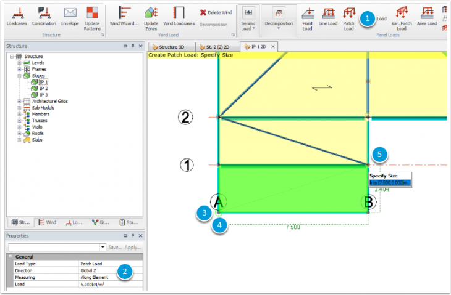This screenshot has height=295, width=451.
Task: Expand the Trusses tree node
Action: coord(19,120)
